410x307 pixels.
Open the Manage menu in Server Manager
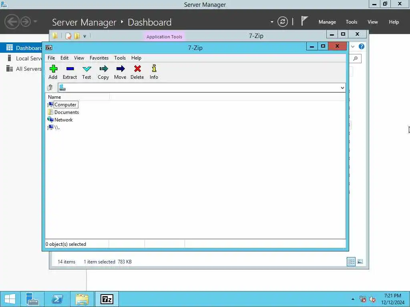(x=327, y=22)
